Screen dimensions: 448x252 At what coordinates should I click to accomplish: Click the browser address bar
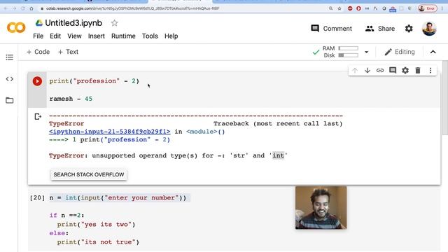[183, 8]
